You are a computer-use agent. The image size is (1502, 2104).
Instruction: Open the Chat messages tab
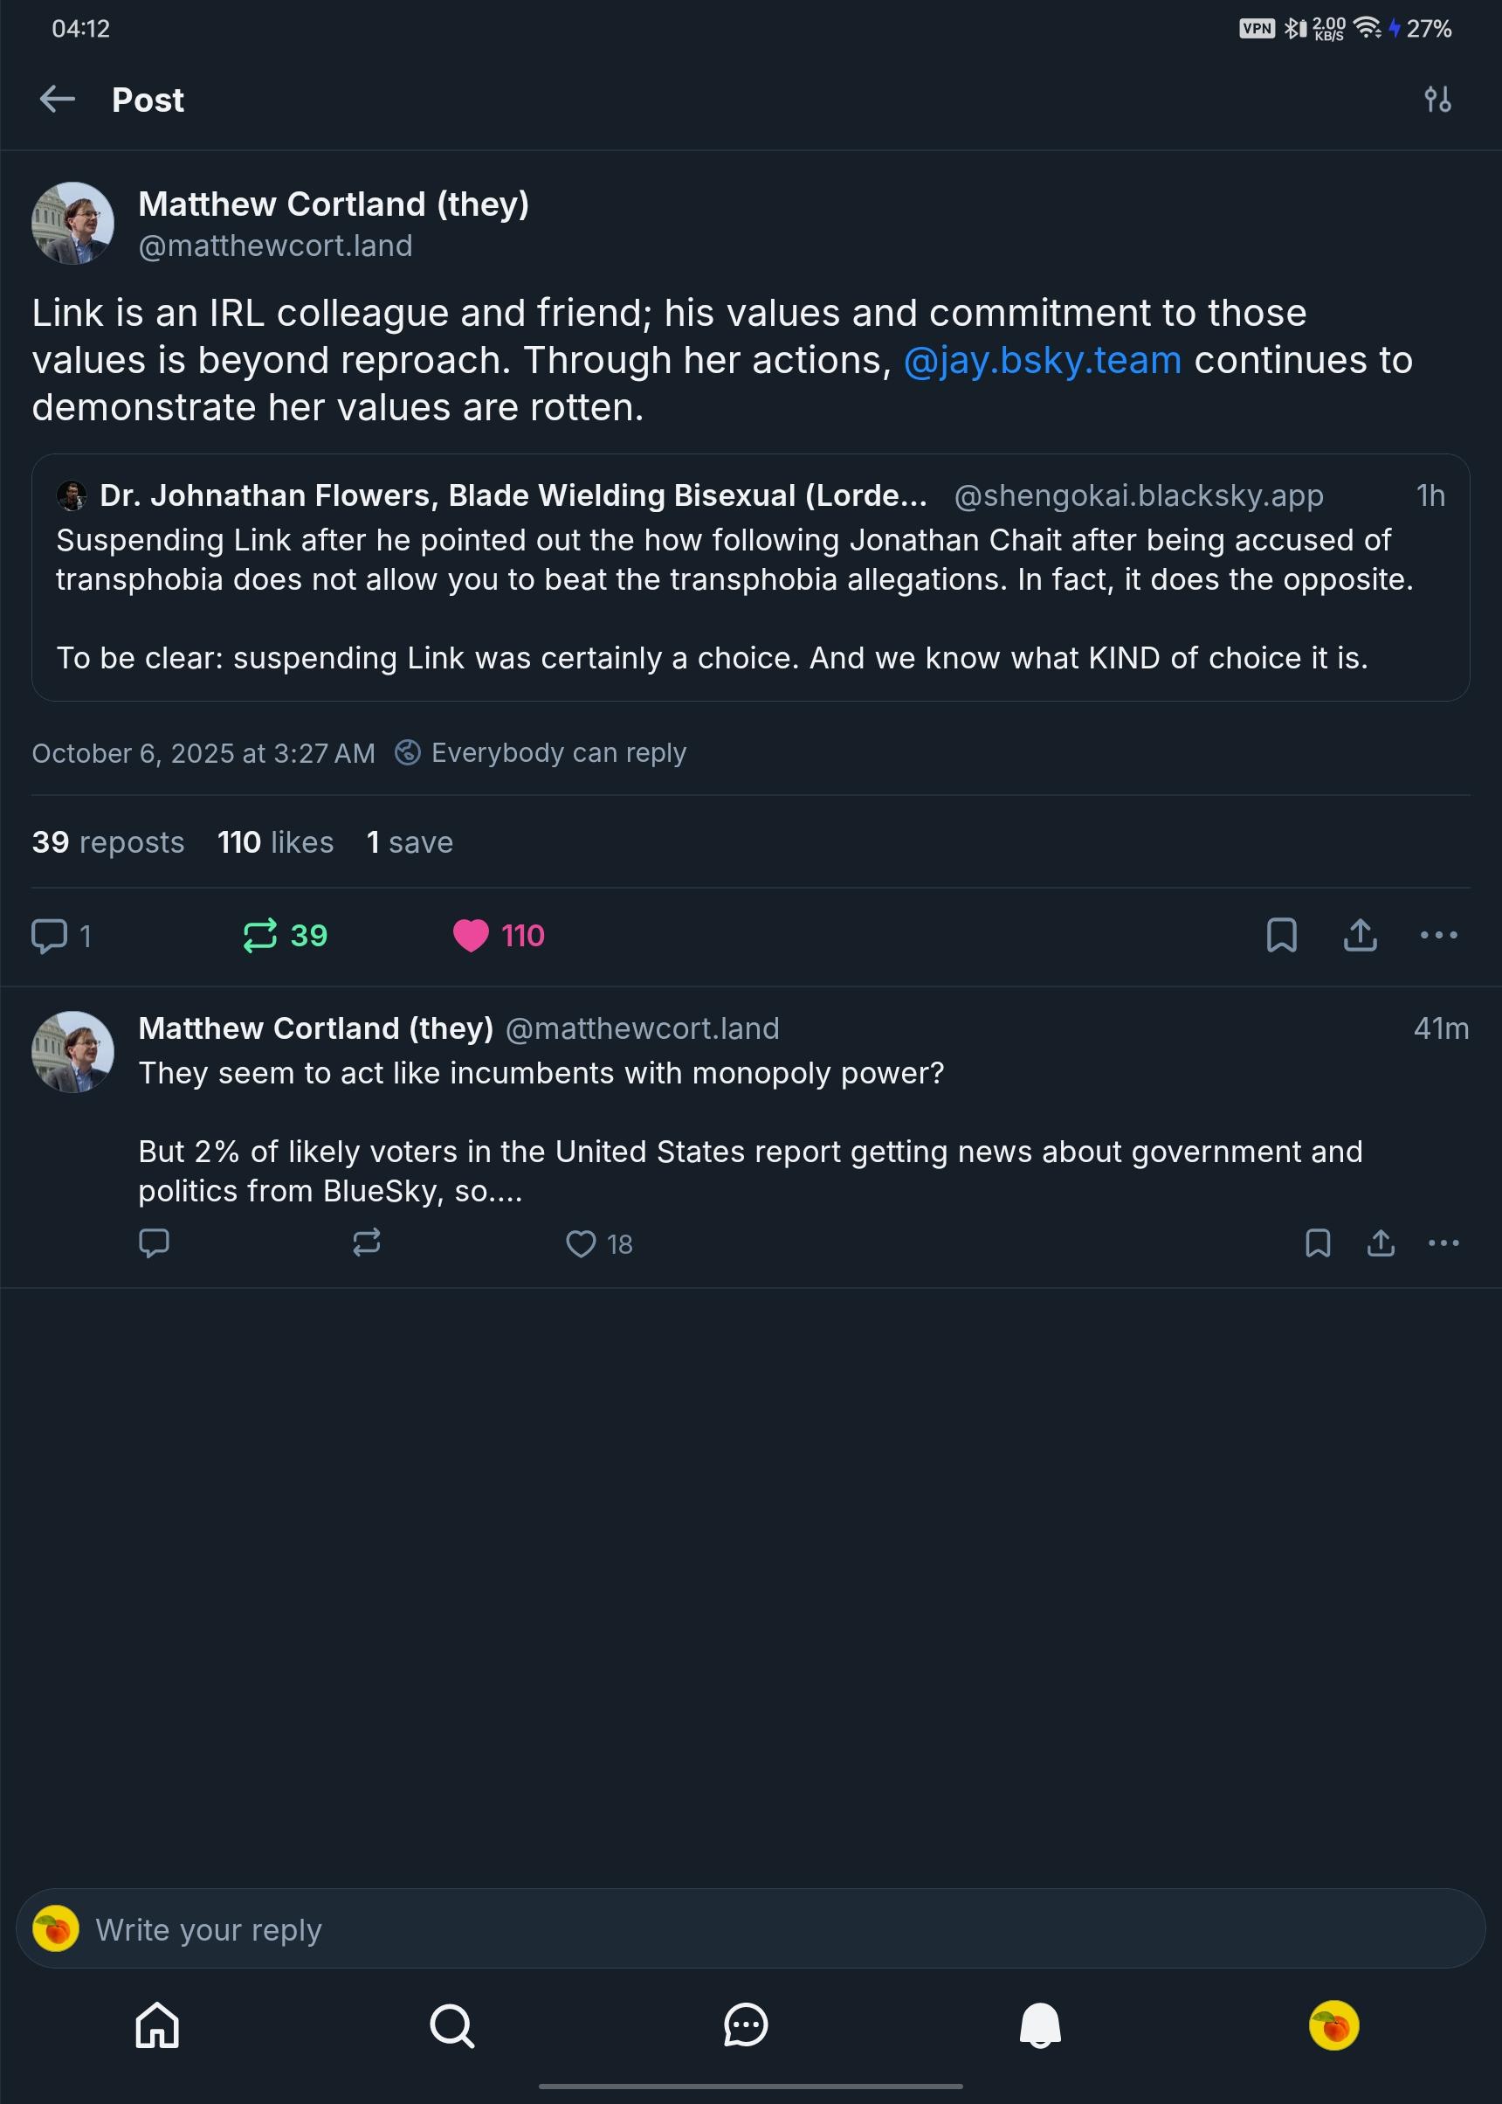click(x=746, y=2026)
